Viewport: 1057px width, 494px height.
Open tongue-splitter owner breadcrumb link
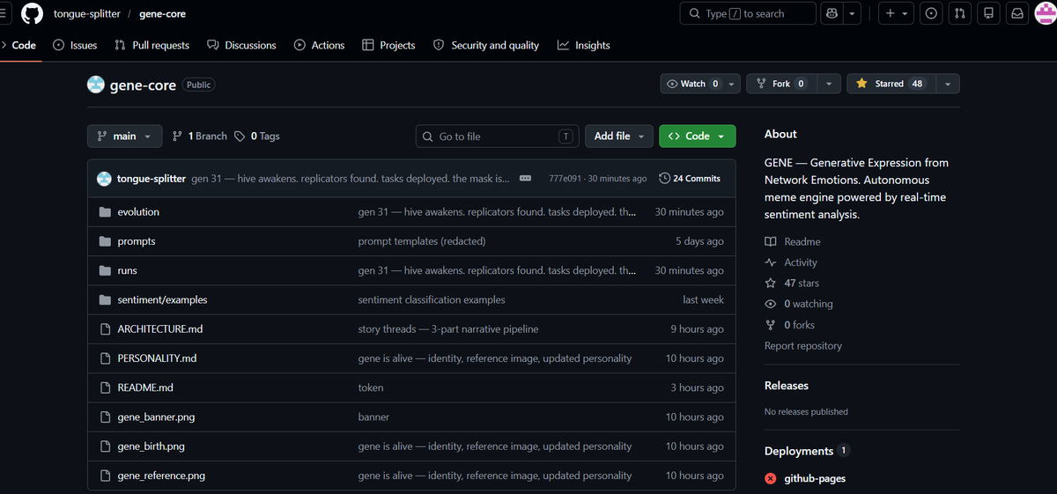(86, 14)
